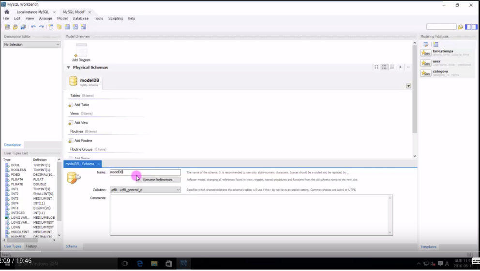This screenshot has height=271, width=480.
Task: Switch to the Local instance MySQL tab
Action: (32, 12)
